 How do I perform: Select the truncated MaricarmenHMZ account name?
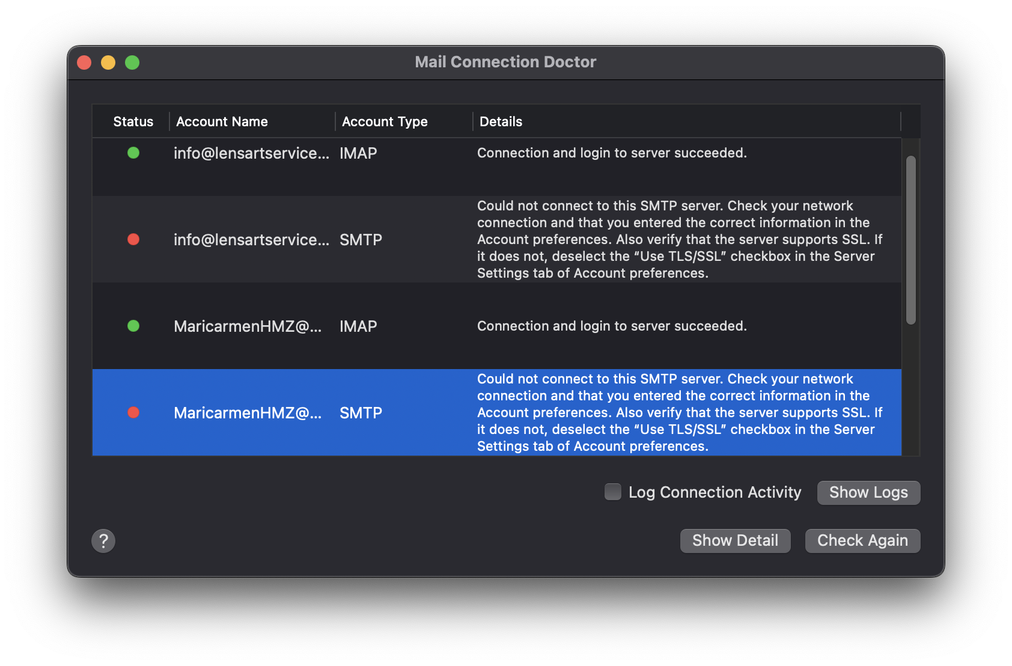click(248, 326)
